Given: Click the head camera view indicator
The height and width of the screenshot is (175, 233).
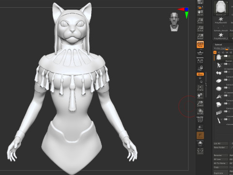Looking at the screenshot, I should pos(174,22).
